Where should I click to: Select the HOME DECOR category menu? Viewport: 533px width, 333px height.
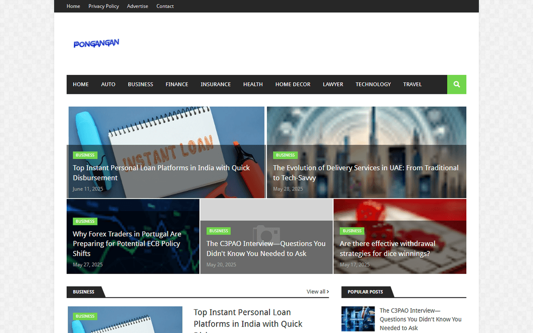point(293,84)
